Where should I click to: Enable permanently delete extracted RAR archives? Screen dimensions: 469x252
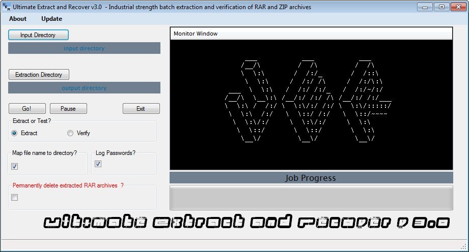tap(15, 198)
